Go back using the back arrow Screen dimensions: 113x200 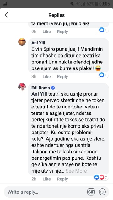tap(7, 15)
